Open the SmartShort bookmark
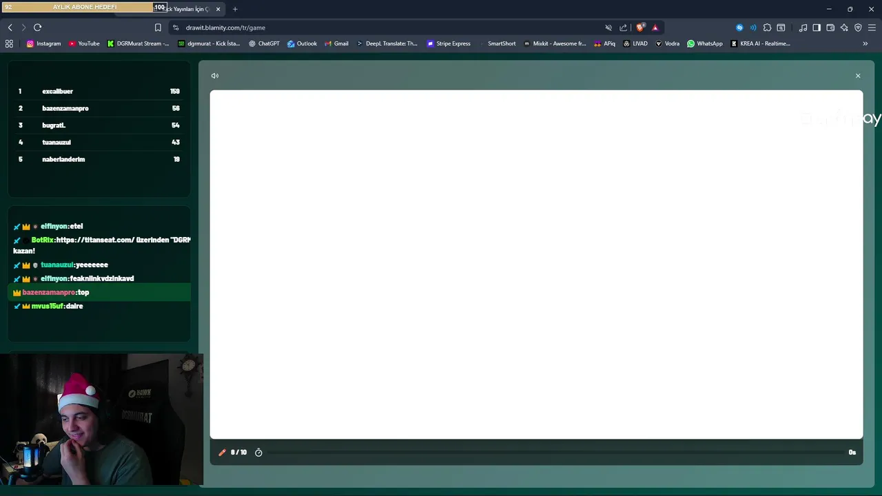882x496 pixels. [497, 43]
